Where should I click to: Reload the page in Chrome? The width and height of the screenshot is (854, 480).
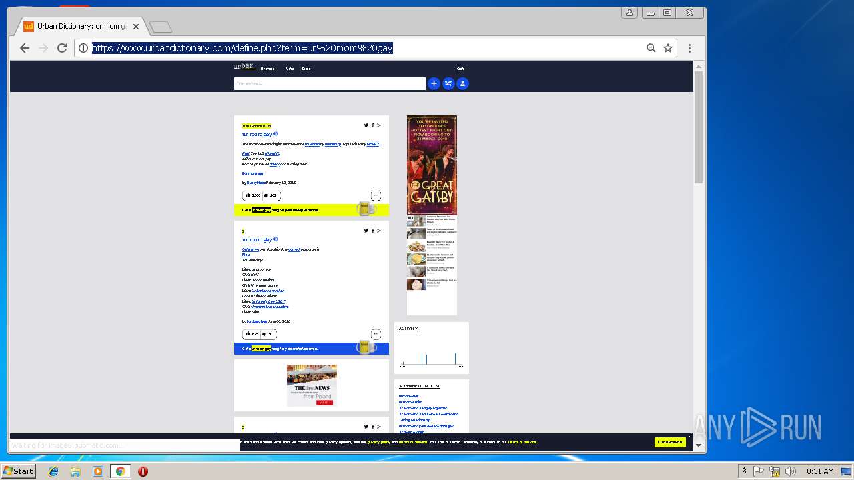(62, 48)
